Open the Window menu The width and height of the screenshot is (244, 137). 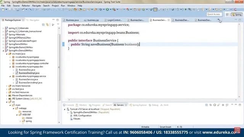pos(71,6)
